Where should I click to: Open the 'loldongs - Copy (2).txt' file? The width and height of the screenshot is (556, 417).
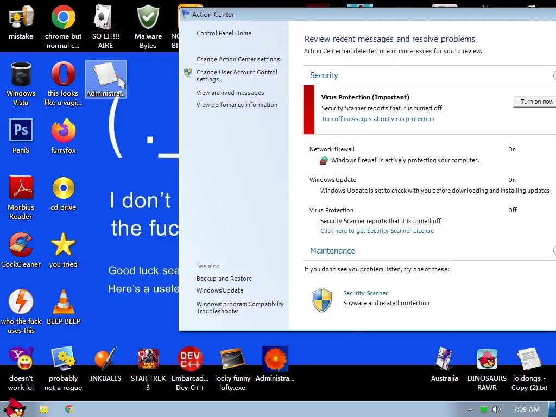[529, 369]
